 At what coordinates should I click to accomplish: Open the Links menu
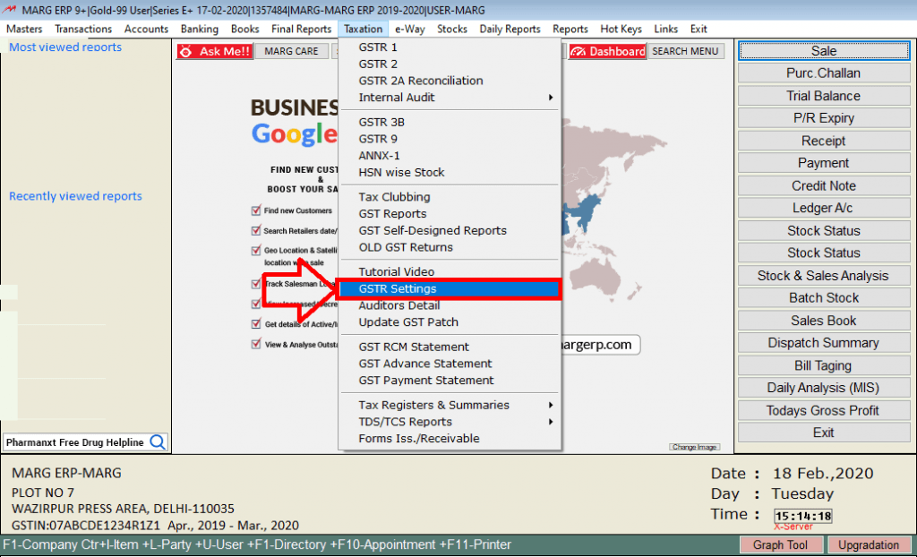tap(666, 29)
